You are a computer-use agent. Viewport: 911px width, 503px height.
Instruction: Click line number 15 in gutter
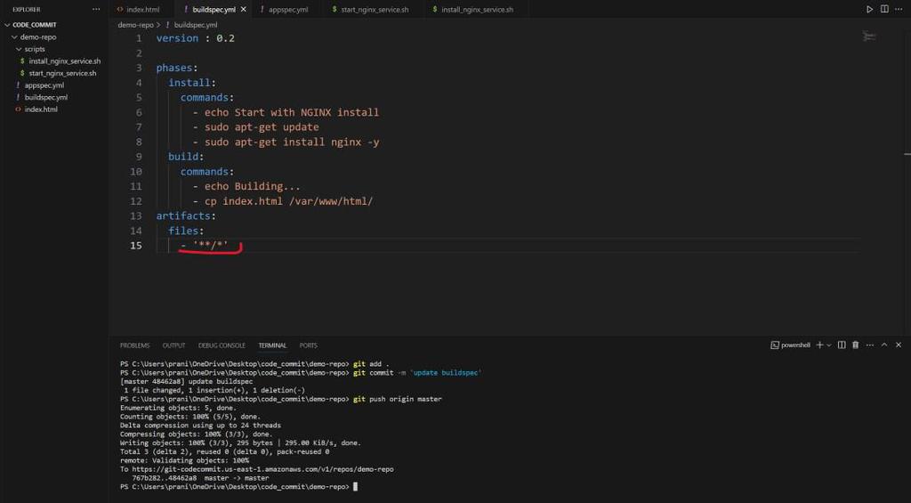pos(136,246)
